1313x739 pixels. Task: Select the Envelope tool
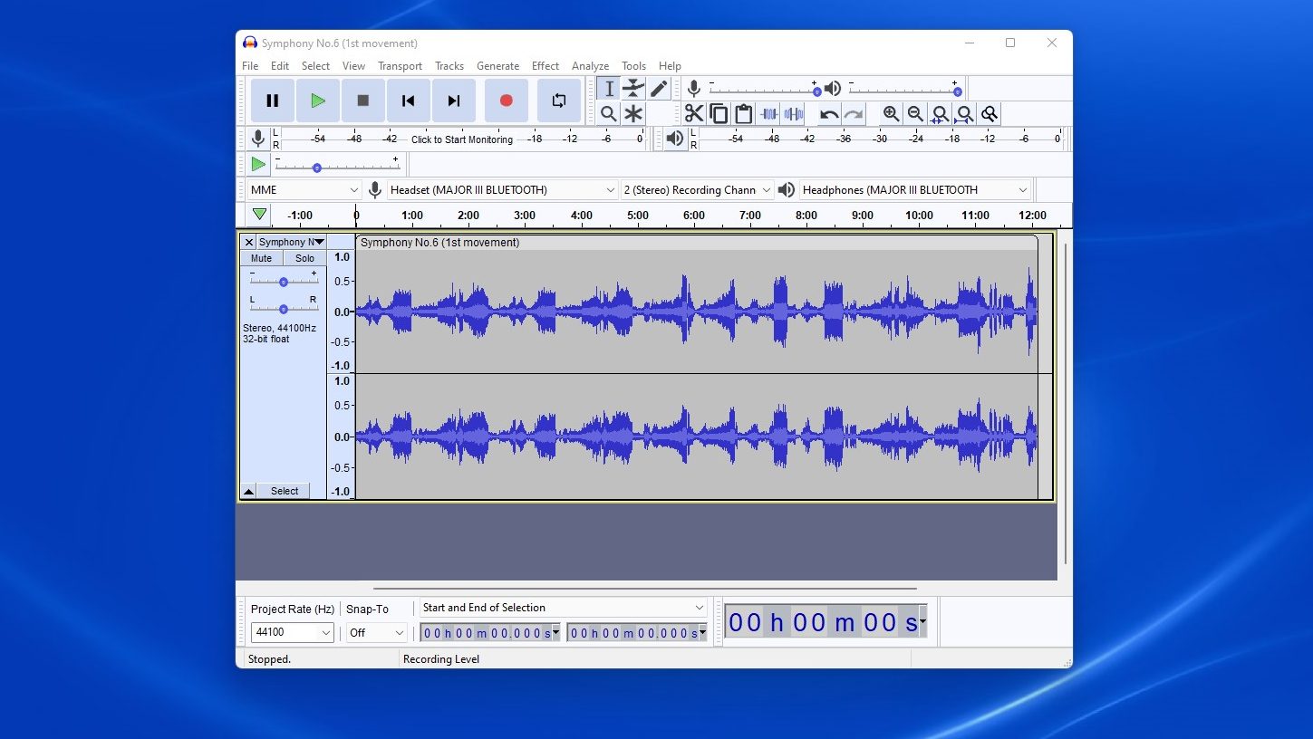(633, 88)
